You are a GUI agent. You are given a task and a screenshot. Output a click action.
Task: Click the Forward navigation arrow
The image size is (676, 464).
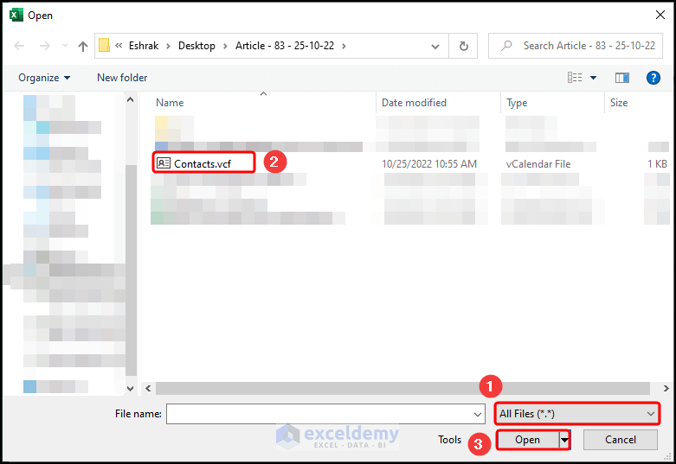(44, 46)
